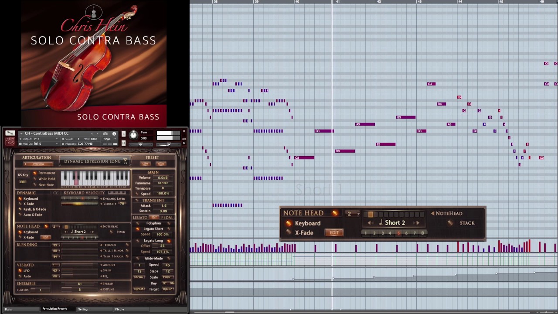The height and width of the screenshot is (314, 558).
Task: Click the Tune knob
Action: (x=133, y=135)
